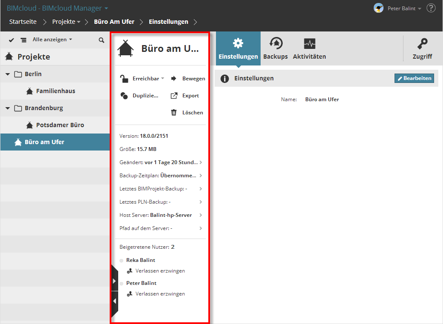Open the BIMcloud Manager title dropdown
Screen dimensions: 443x324
[x=57, y=8]
